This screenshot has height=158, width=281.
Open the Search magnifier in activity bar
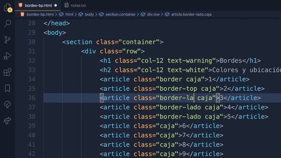point(7,23)
